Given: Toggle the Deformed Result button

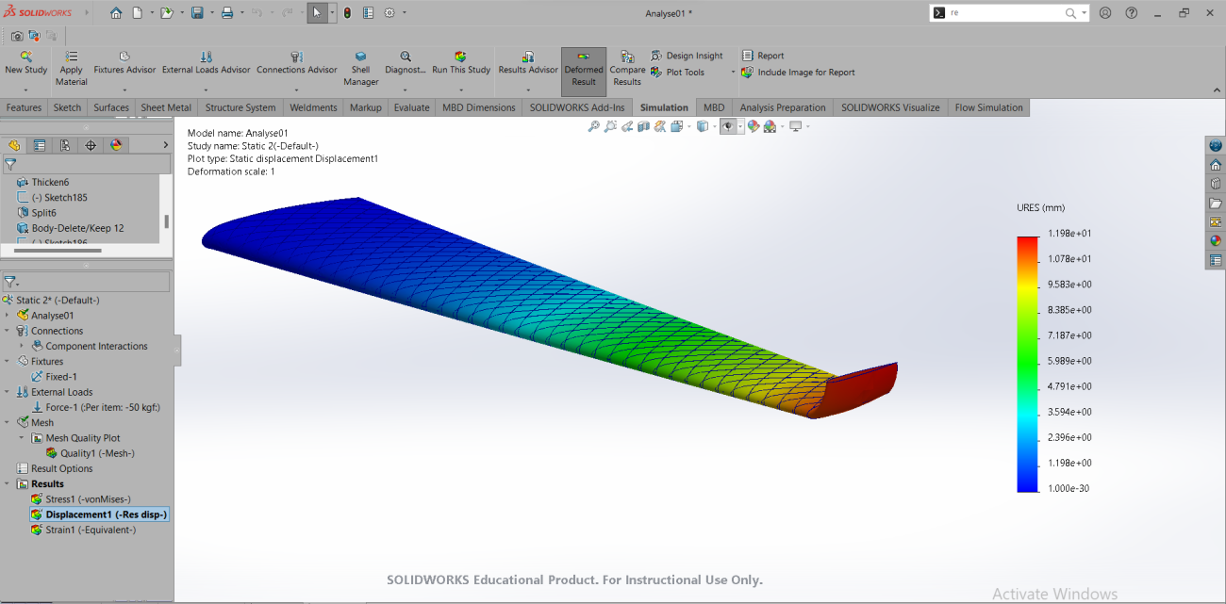Looking at the screenshot, I should pyautogui.click(x=584, y=68).
